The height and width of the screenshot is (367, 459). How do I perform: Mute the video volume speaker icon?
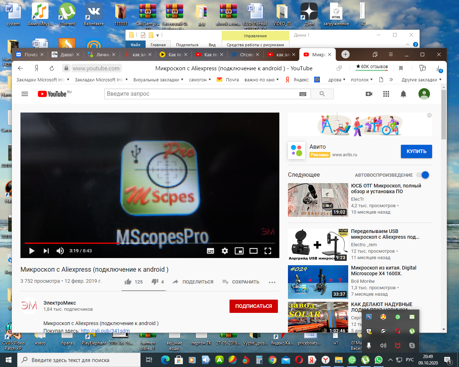point(60,251)
